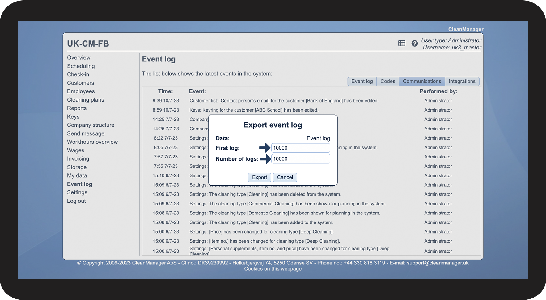Select the Communications tab

pos(422,81)
